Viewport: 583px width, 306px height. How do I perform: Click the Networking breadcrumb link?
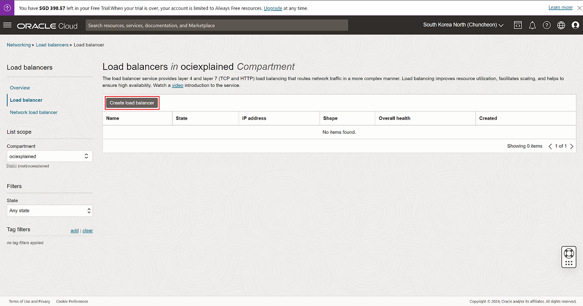point(19,45)
